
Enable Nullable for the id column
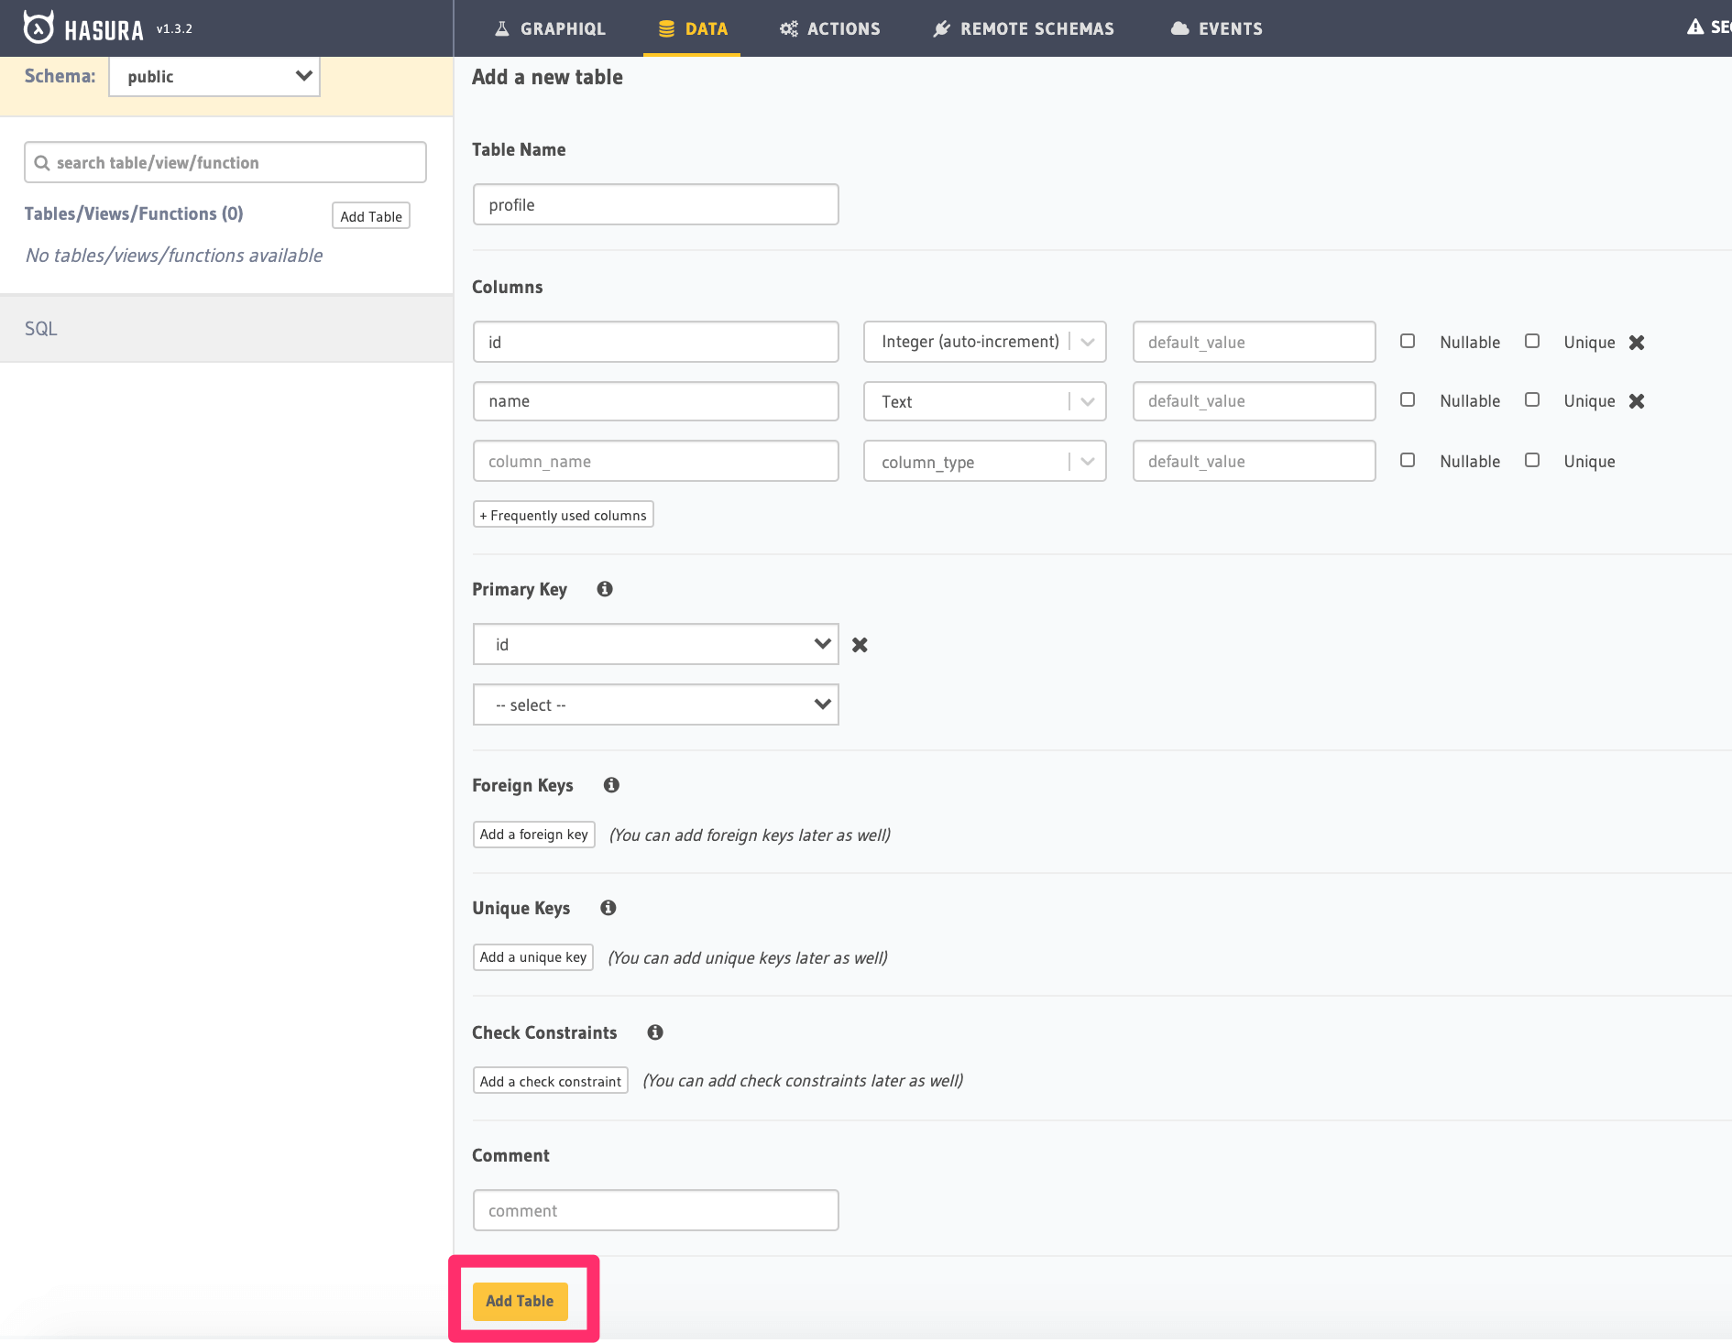point(1408,342)
